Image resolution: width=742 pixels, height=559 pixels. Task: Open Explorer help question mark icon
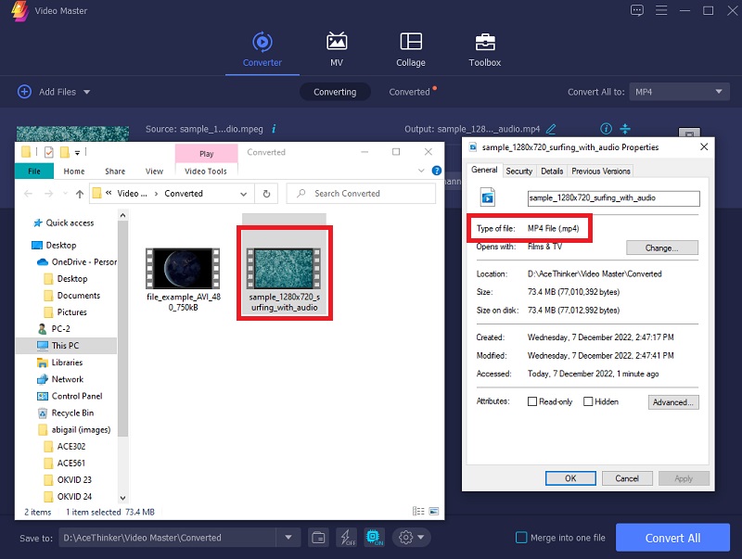(437, 171)
